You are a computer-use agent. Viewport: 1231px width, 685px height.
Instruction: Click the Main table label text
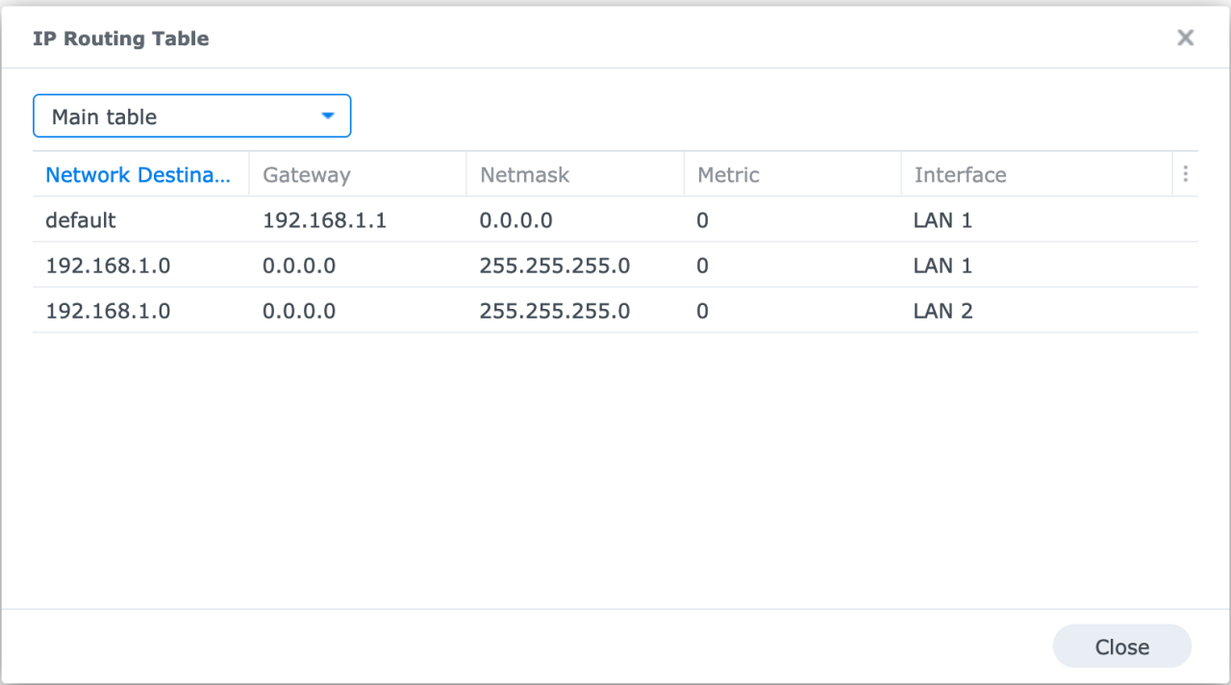pos(104,116)
